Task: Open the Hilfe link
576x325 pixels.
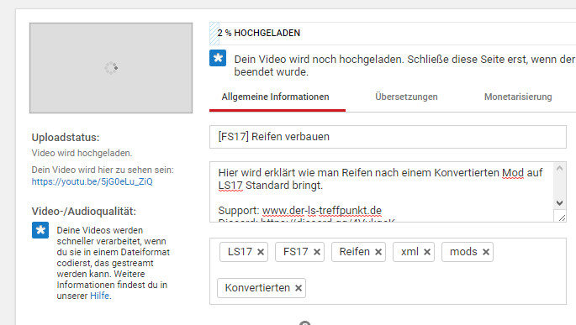Action: point(99,296)
